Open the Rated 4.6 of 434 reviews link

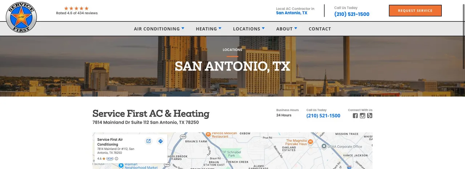pos(77,13)
